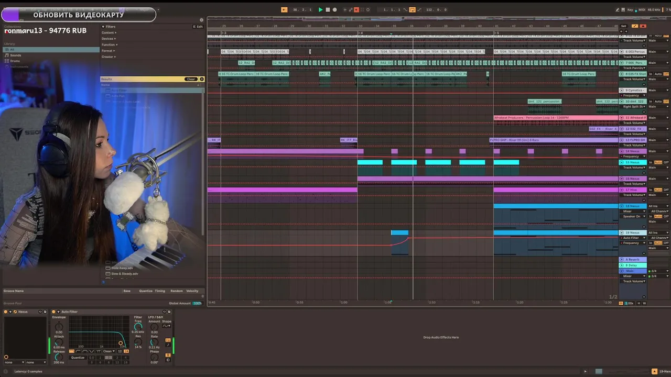
Task: Fold the Nexus device
Action: [x=10, y=312]
